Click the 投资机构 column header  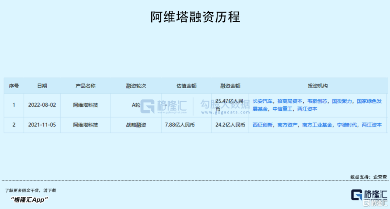[x=318, y=86]
